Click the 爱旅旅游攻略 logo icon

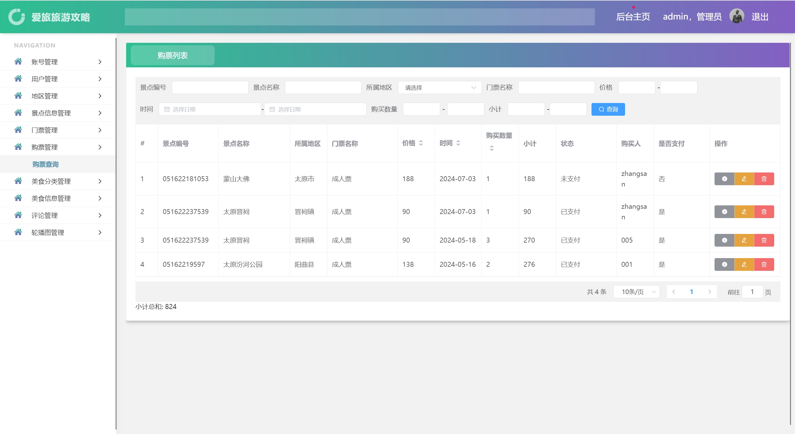pyautogui.click(x=16, y=17)
